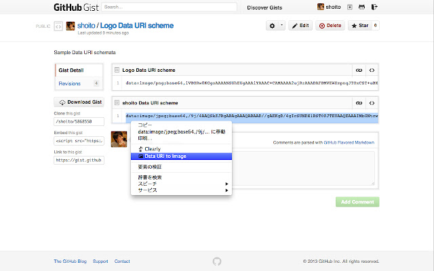Click the Download Gist button
This screenshot has width=434, height=271.
click(x=79, y=102)
